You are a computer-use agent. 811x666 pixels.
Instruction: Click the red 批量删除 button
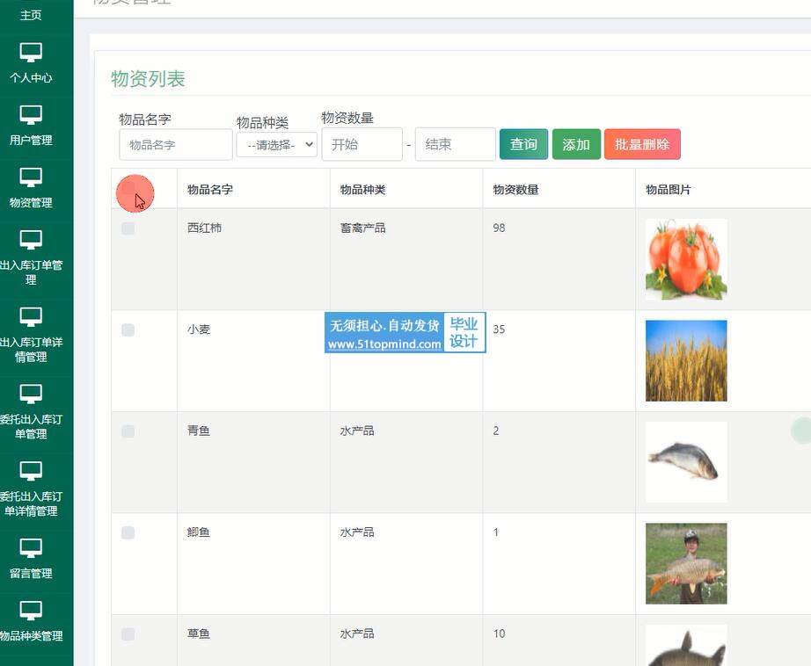[x=642, y=144]
